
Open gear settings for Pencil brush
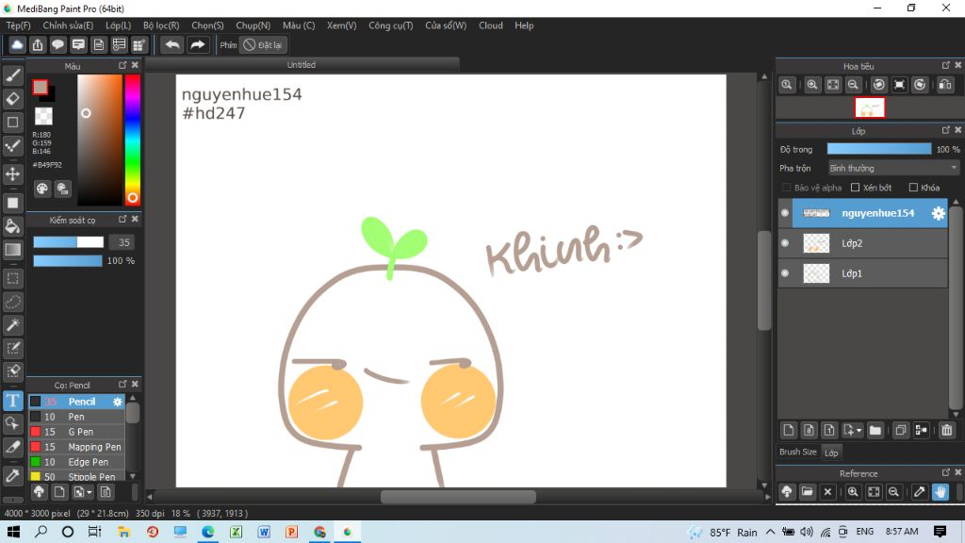[x=117, y=402]
